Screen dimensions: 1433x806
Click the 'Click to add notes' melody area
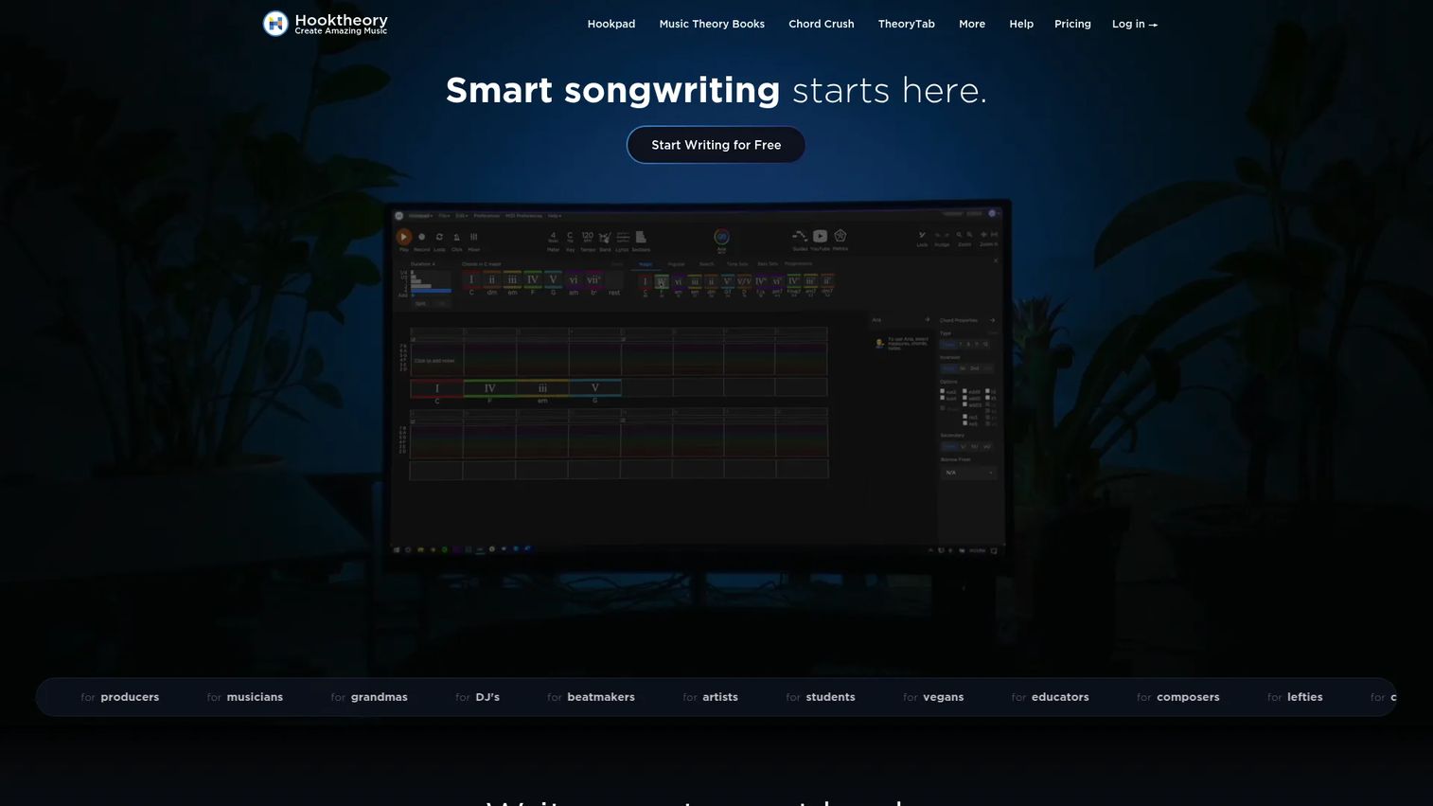pos(434,361)
